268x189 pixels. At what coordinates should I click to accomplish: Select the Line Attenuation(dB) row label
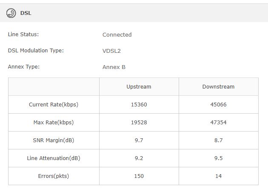[54, 158]
